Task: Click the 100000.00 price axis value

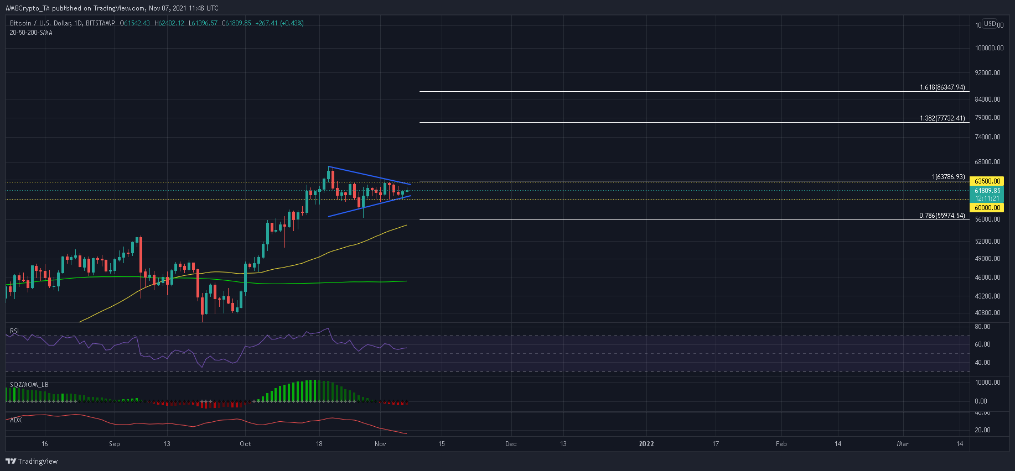Action: tap(989, 48)
